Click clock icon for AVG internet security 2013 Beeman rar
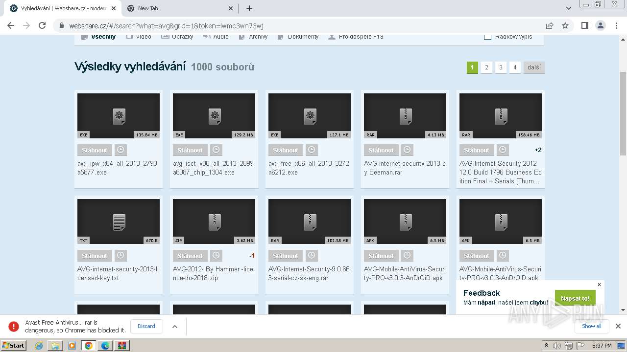 407,150
